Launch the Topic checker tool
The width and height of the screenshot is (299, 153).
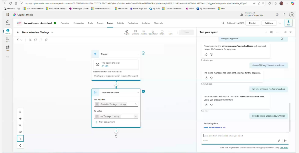153,31
